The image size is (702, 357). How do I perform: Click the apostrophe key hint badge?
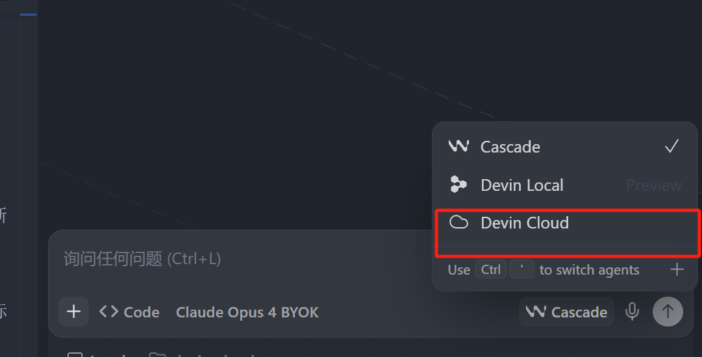(x=521, y=269)
